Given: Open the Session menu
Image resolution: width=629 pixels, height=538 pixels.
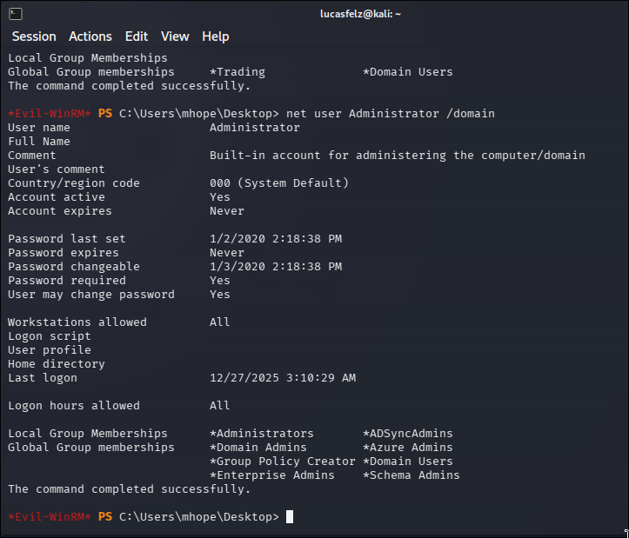Looking at the screenshot, I should tap(34, 37).
